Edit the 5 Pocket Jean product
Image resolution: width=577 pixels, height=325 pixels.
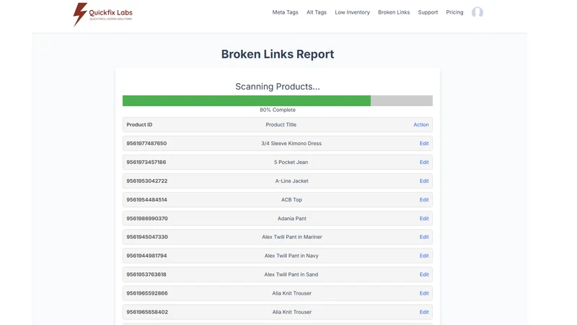click(x=424, y=162)
